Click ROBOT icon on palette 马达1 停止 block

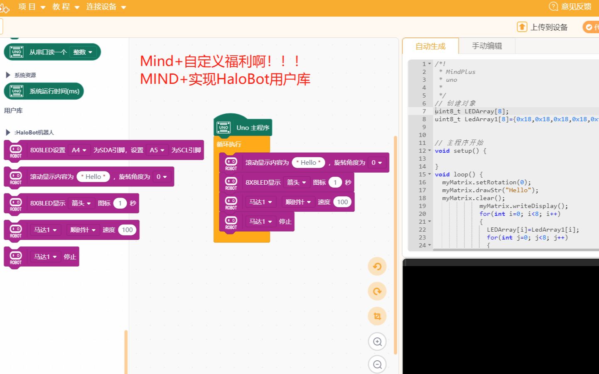click(x=16, y=258)
